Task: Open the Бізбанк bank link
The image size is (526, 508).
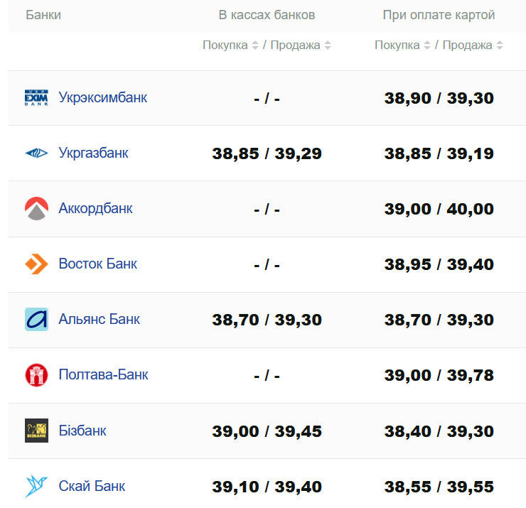Action: click(82, 431)
